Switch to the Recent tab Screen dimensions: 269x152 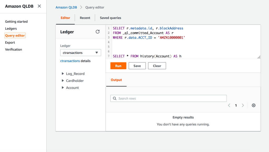85,18
